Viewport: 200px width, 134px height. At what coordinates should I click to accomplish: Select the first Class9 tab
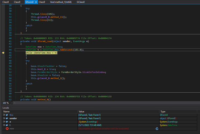tap(6, 2)
